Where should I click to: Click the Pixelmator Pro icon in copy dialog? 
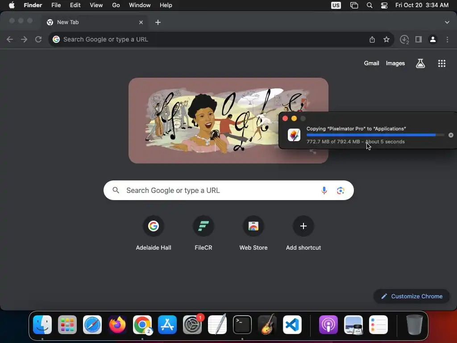tap(294, 135)
